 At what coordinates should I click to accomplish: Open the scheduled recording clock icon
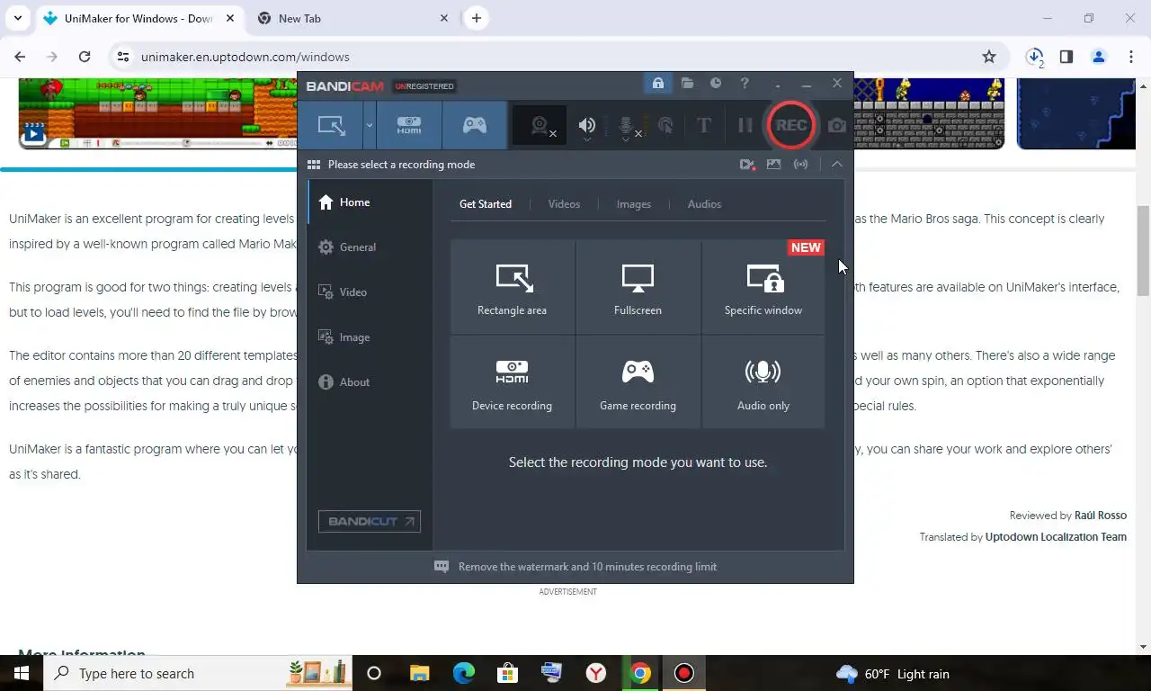716,84
